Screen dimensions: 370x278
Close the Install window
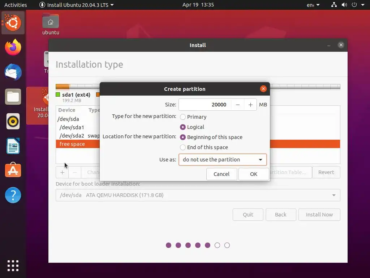point(341,45)
